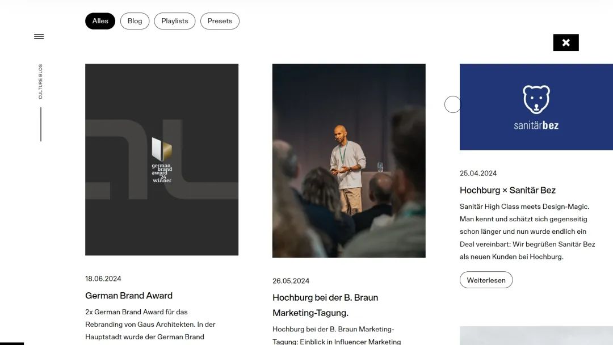Open the partially visible image below Weiterlesen

click(536, 335)
